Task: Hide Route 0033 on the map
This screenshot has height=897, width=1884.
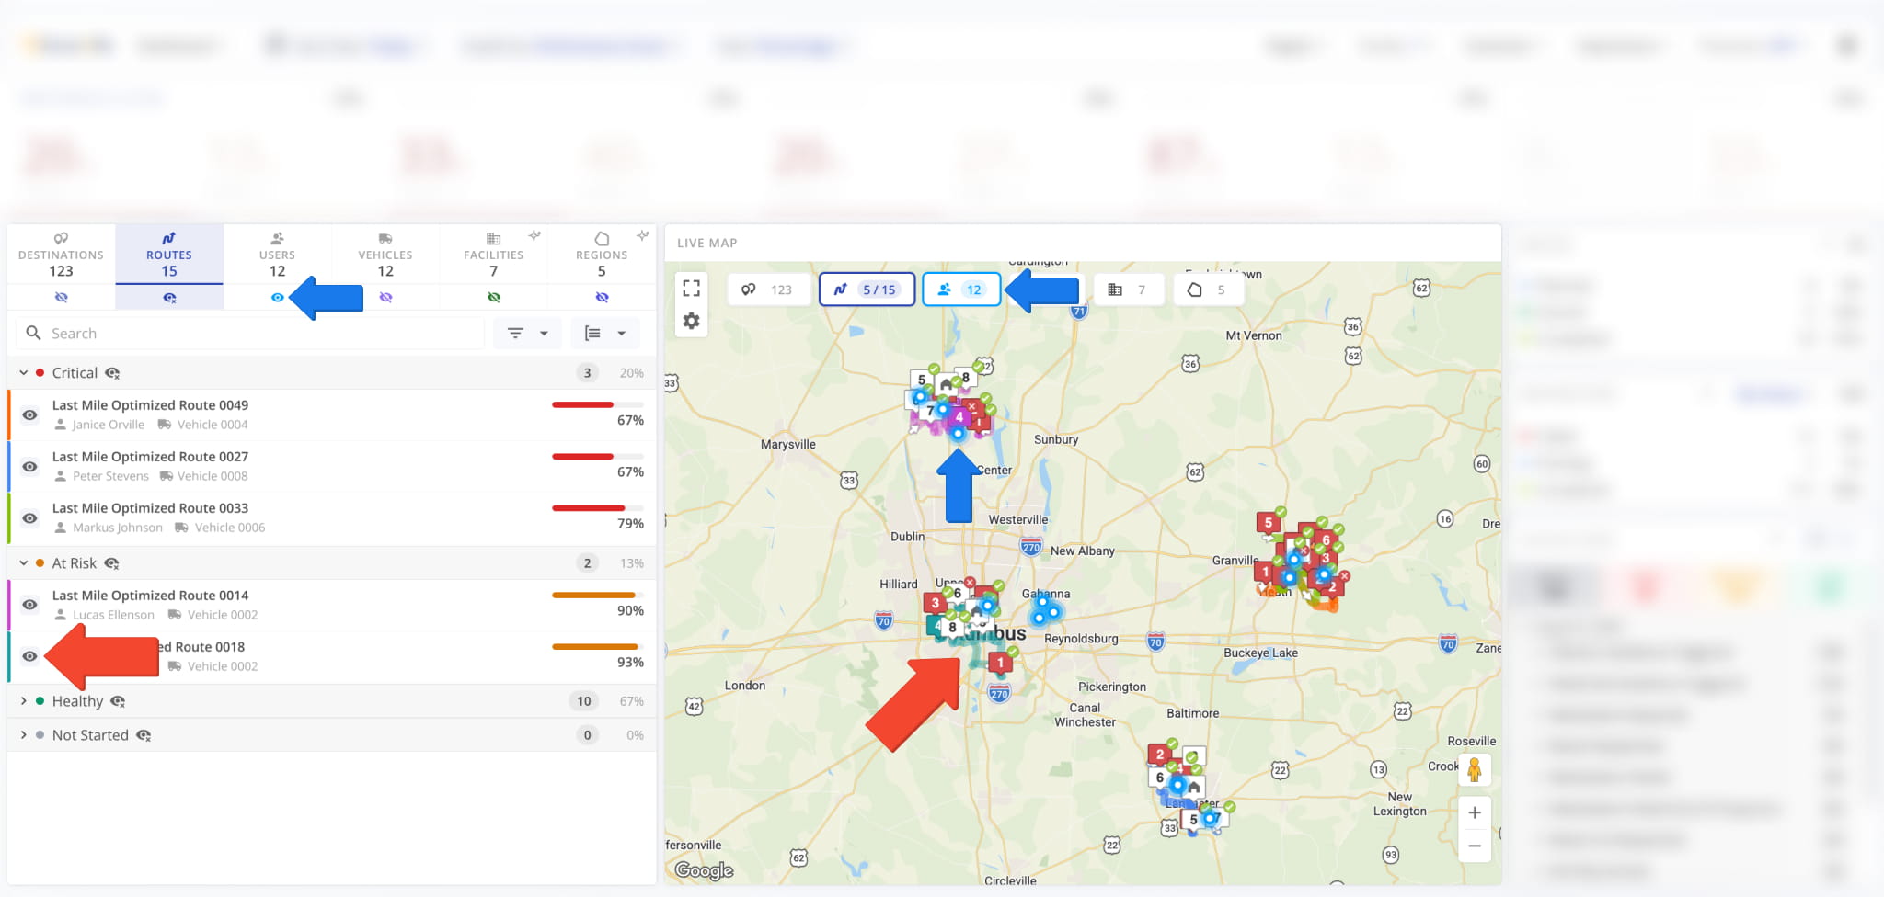Action: (x=29, y=517)
